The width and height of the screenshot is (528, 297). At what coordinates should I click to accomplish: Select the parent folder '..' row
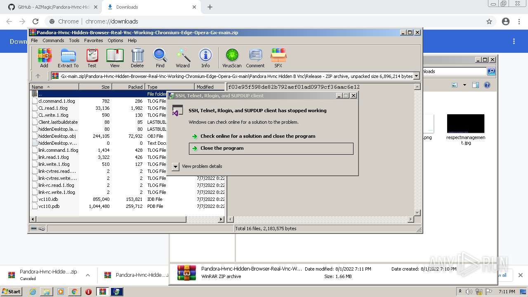coord(99,94)
